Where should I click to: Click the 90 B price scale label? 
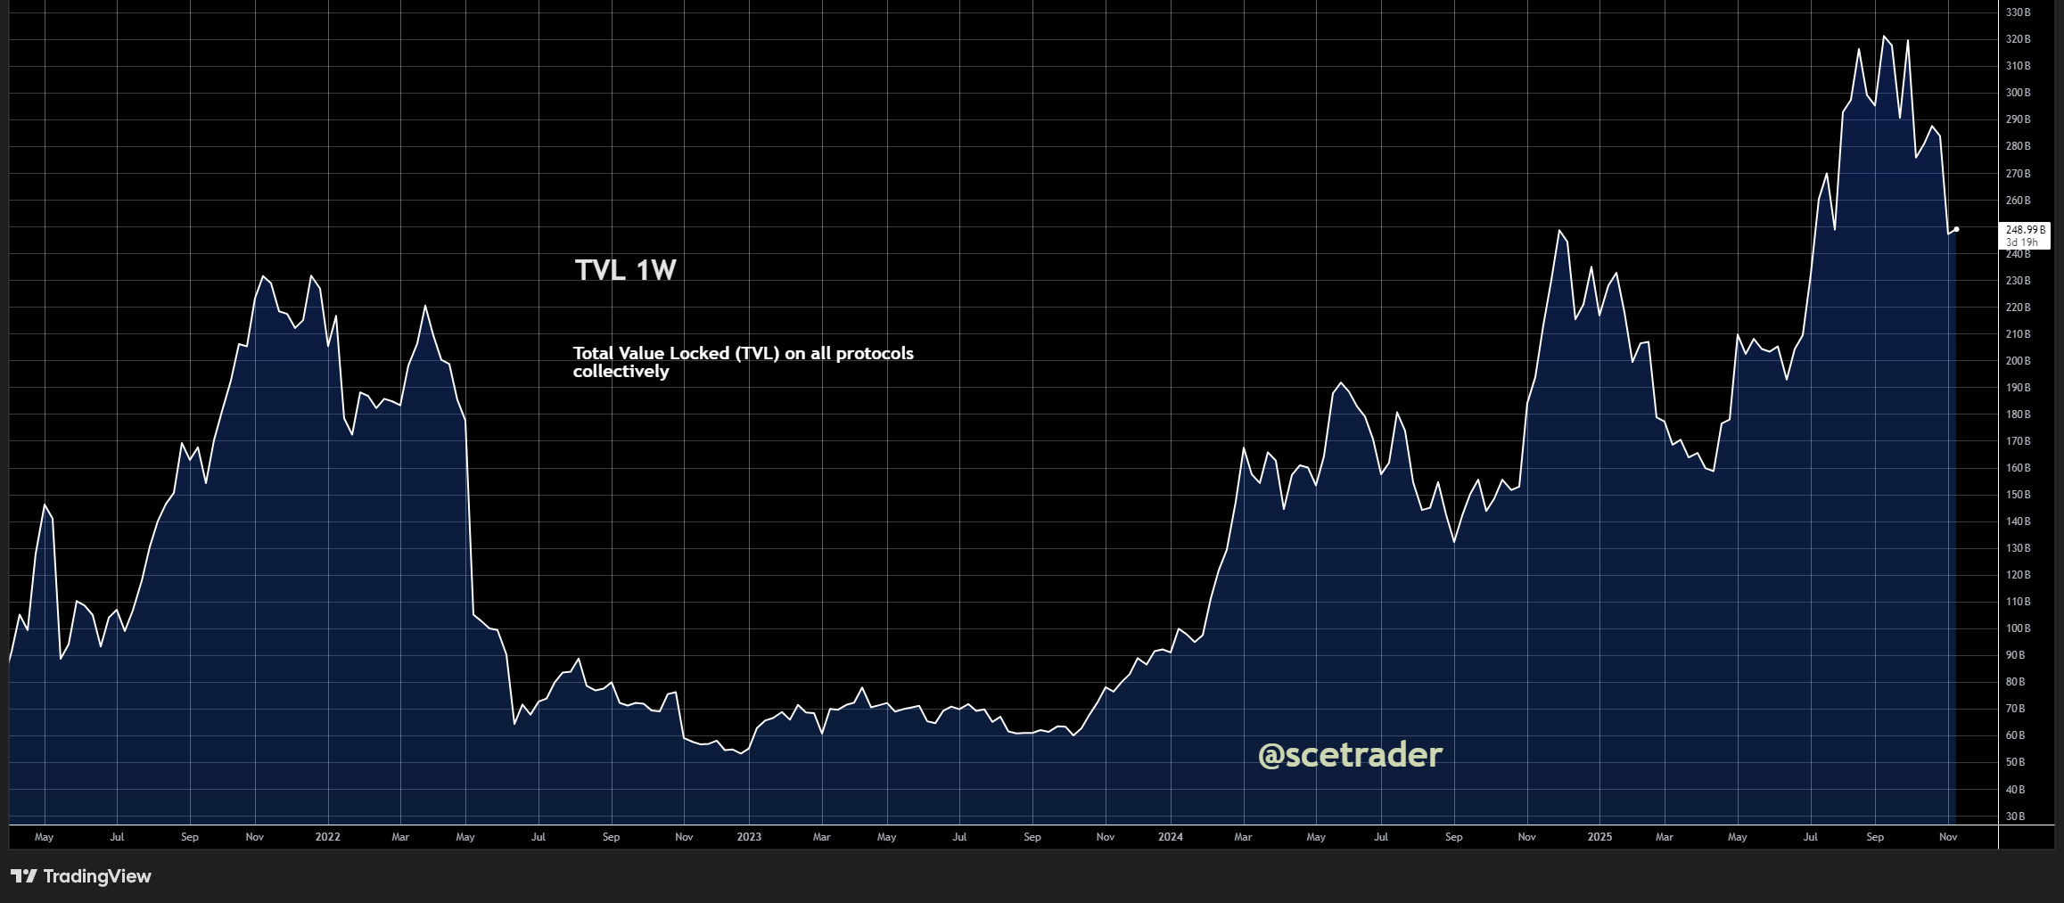pos(2016,655)
